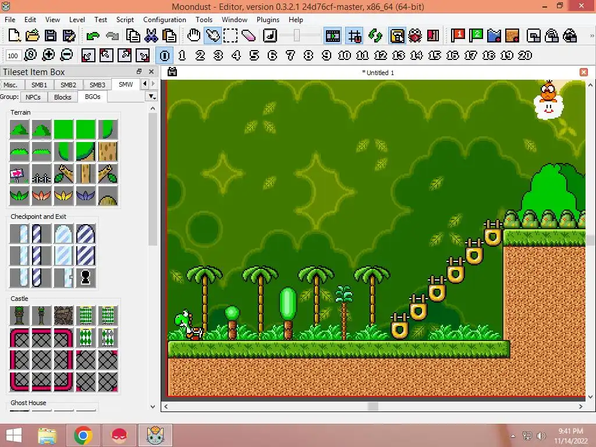Zoom out with the minus magnifier
This screenshot has width=596, height=447.
click(66, 55)
